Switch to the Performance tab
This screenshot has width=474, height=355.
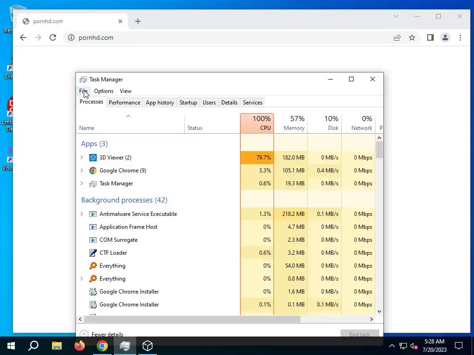click(125, 103)
